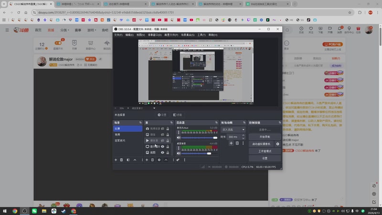Viewport: 382px width, 215px height.
Task: Toggle visibility of second image source row
Action: tap(162, 135)
